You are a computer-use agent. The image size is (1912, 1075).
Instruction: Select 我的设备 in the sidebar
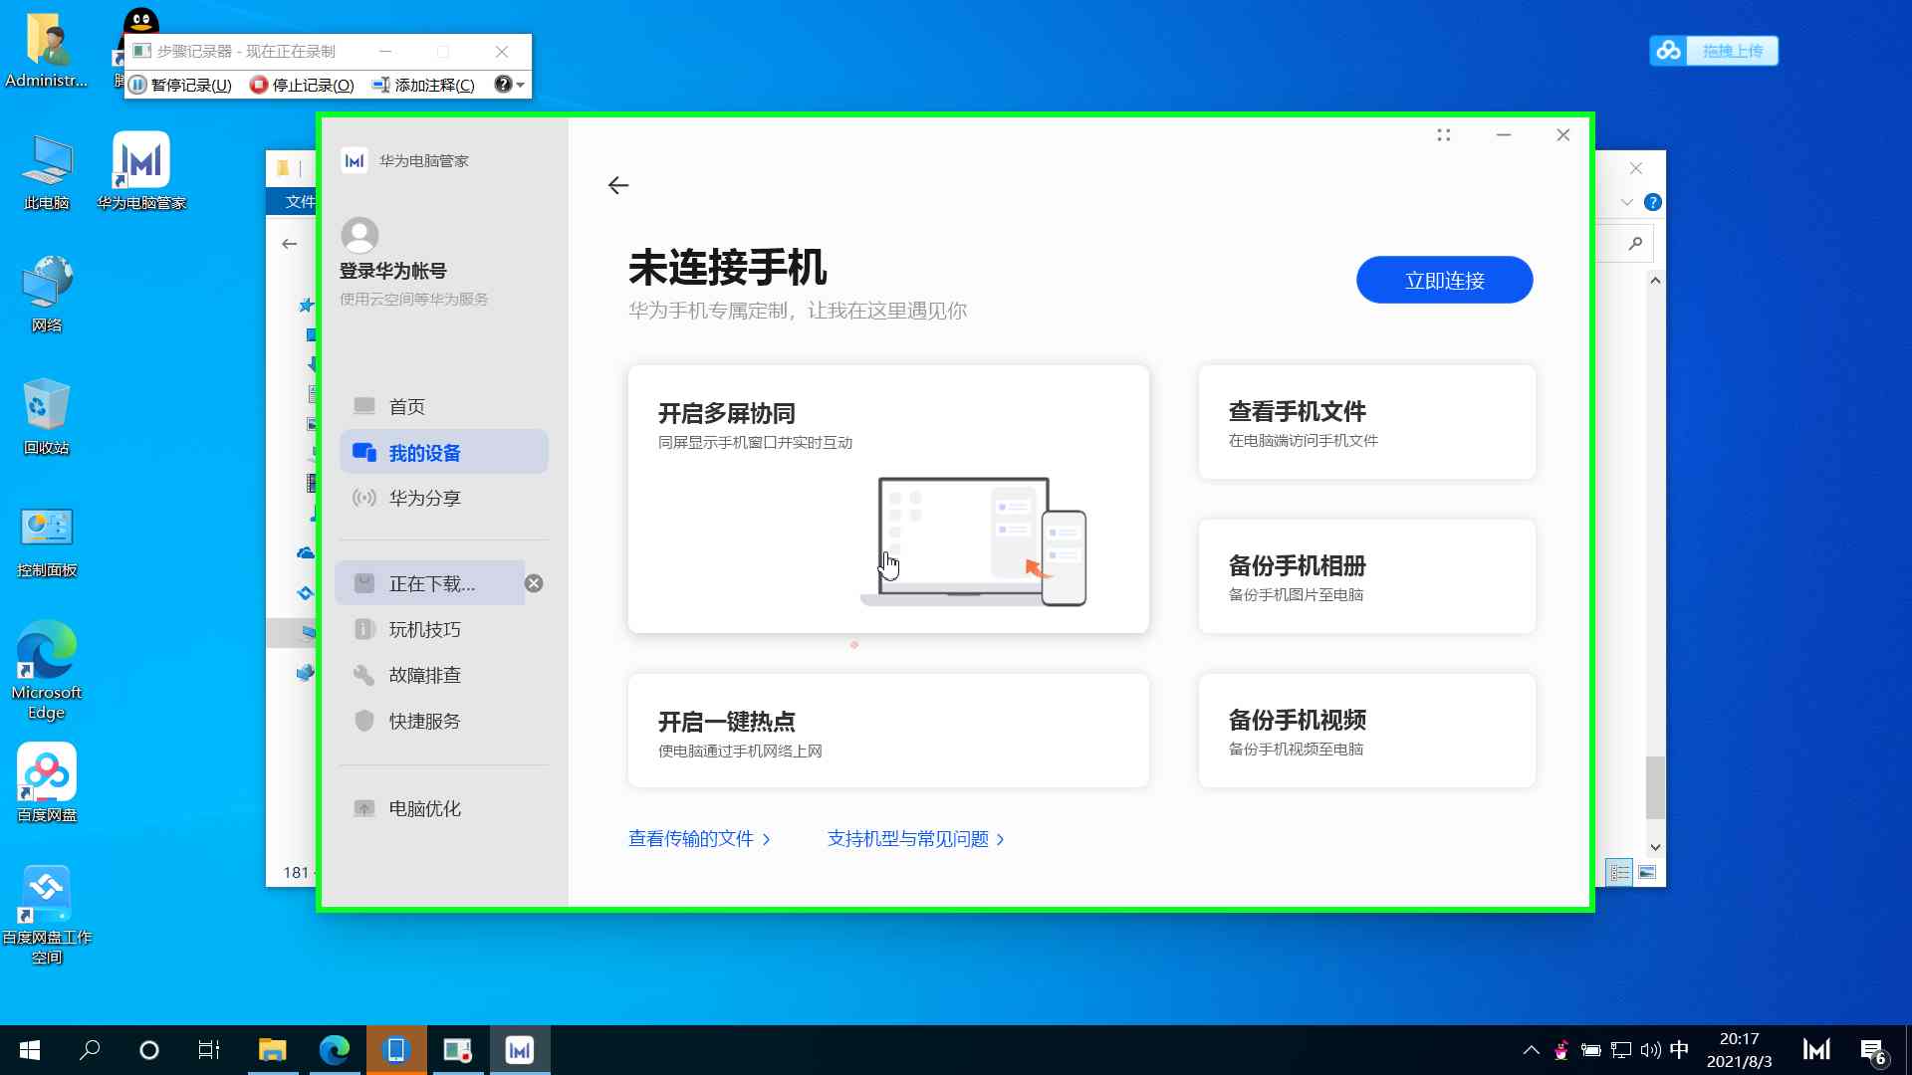coord(424,453)
